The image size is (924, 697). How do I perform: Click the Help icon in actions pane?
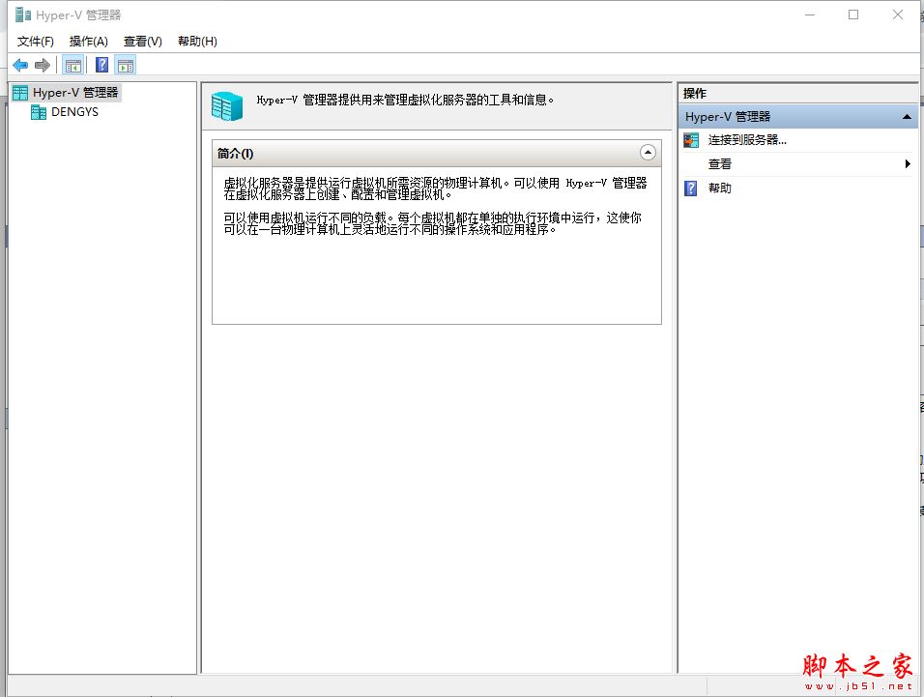pos(691,189)
